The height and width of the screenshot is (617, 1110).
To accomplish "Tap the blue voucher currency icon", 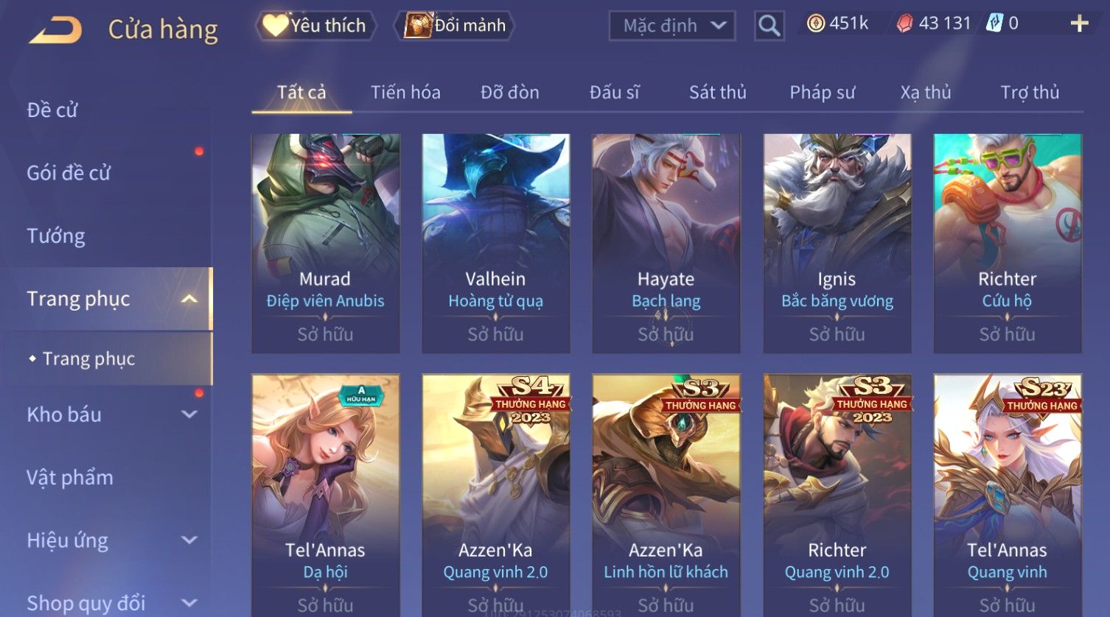I will pyautogui.click(x=994, y=24).
